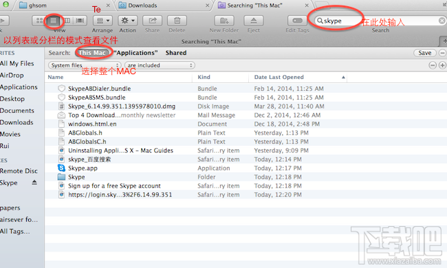Click inside the skype search field
The image size is (447, 268).
tap(379, 21)
